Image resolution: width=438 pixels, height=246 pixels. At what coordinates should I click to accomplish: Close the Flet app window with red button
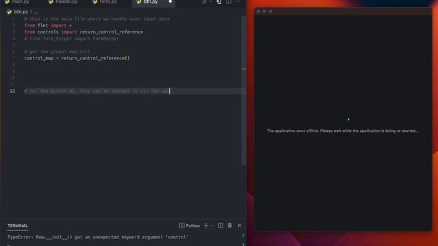pyautogui.click(x=259, y=12)
